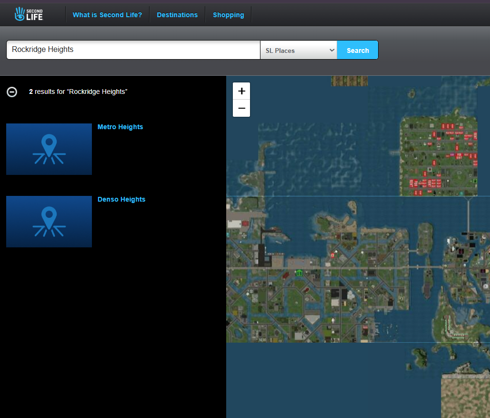
Task: Open the Shopping menu item
Action: point(229,15)
